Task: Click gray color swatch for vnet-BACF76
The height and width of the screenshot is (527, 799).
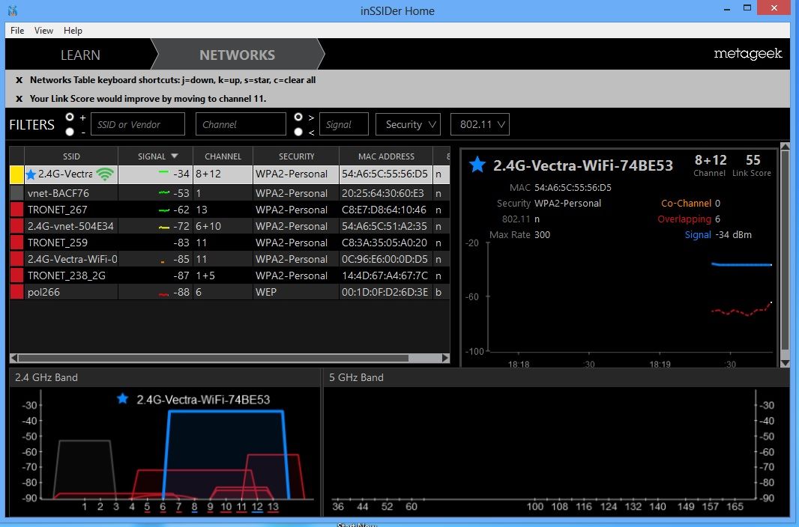Action: coord(16,193)
